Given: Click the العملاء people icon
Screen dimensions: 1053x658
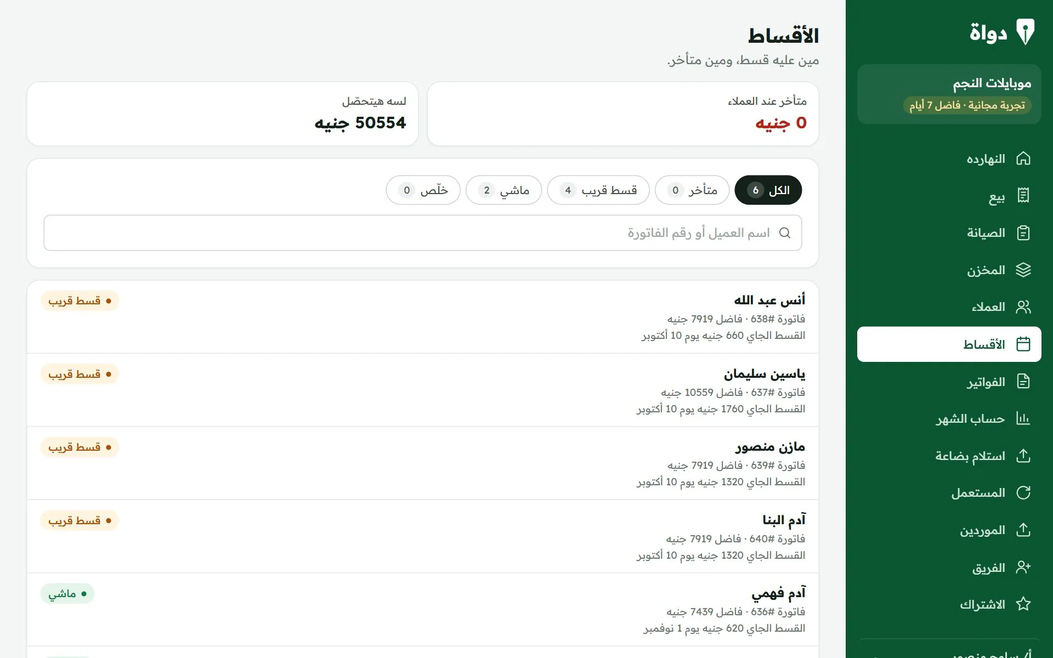Looking at the screenshot, I should (1023, 307).
